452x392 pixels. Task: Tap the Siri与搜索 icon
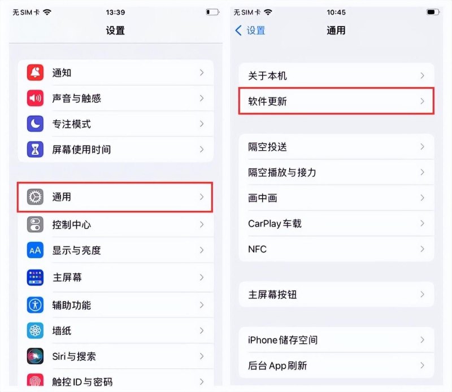click(35, 356)
